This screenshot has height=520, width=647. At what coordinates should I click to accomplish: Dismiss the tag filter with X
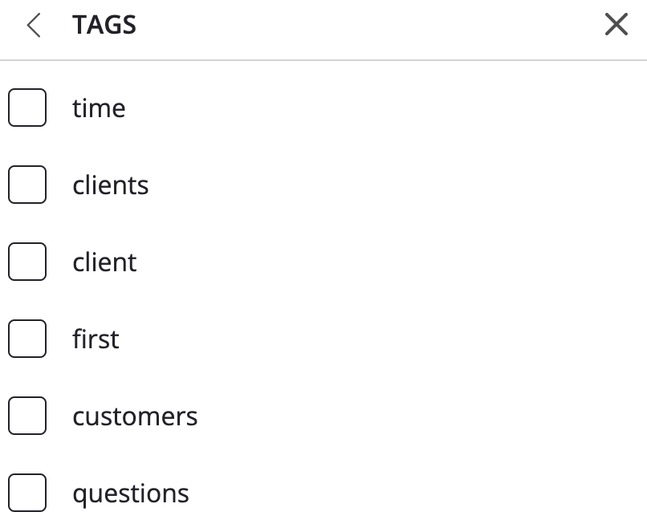point(616,26)
